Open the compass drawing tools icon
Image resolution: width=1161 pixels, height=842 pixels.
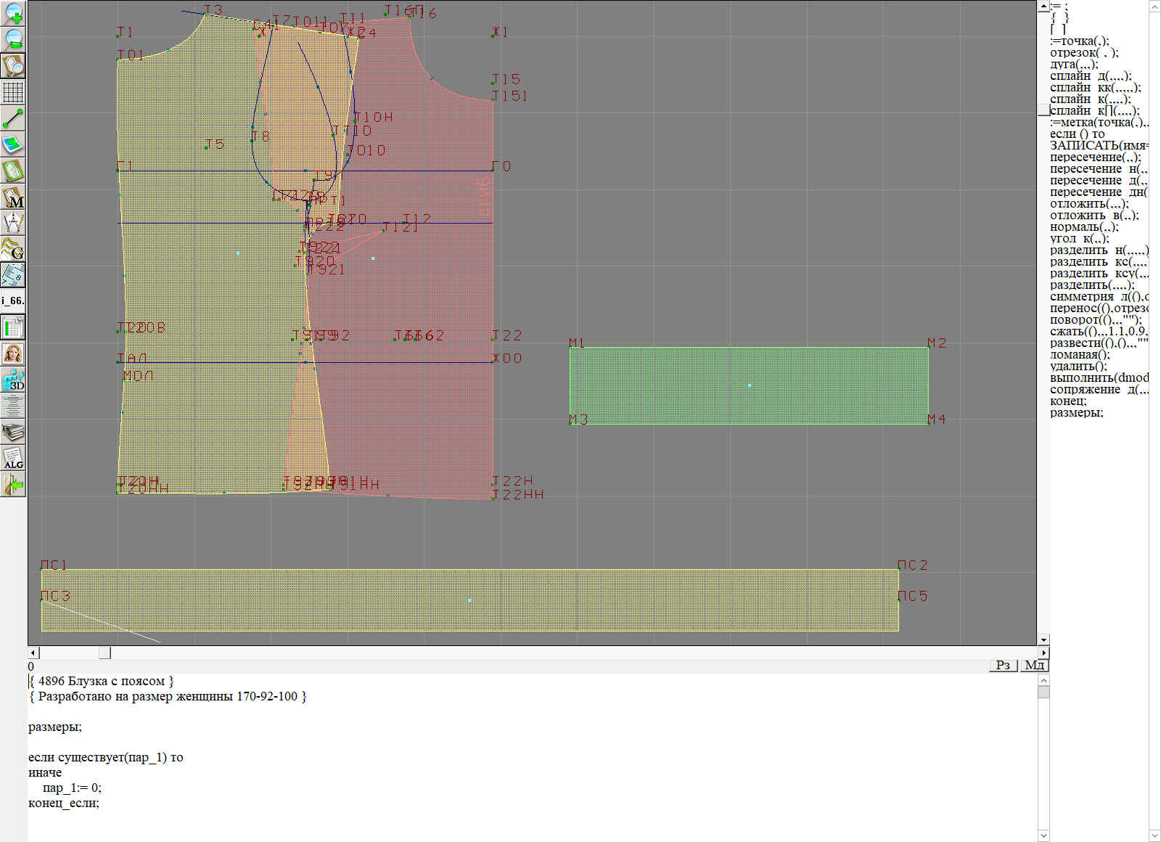13,223
